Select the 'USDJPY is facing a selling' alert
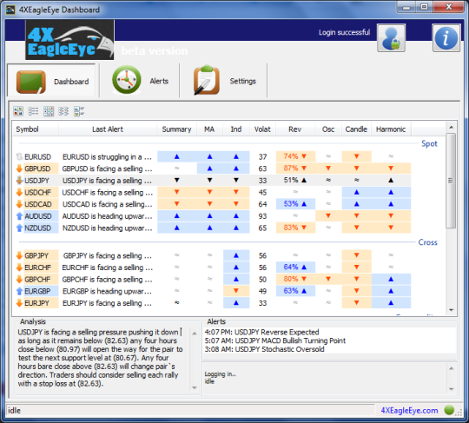The width and height of the screenshot is (469, 423). pyautogui.click(x=107, y=181)
